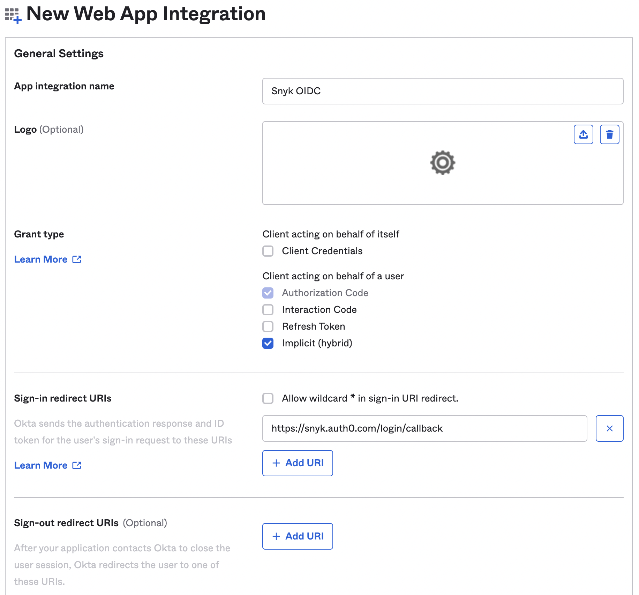Open Learn More link for Sign-in redirect URIs
639x595 pixels.
coord(41,465)
